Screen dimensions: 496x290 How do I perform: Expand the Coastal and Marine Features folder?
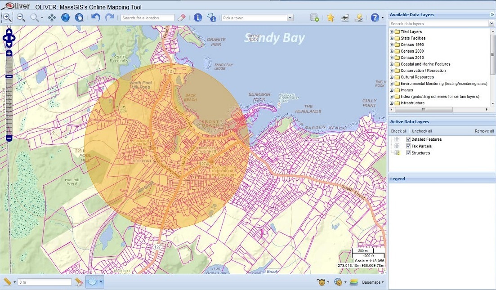[x=392, y=64]
